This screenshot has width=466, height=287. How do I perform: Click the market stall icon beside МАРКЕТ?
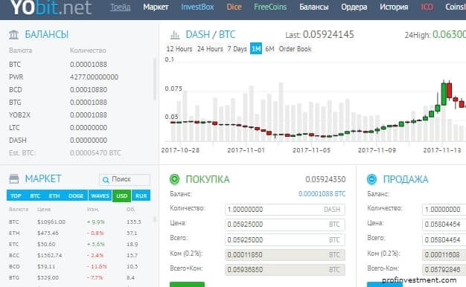click(x=14, y=179)
